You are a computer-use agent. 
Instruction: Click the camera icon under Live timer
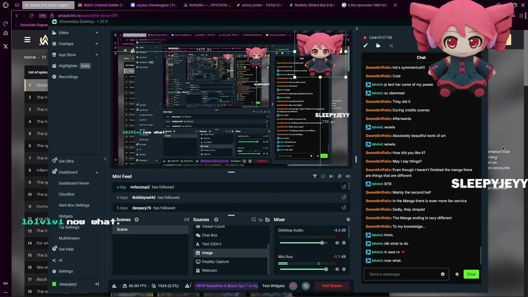pyautogui.click(x=378, y=46)
